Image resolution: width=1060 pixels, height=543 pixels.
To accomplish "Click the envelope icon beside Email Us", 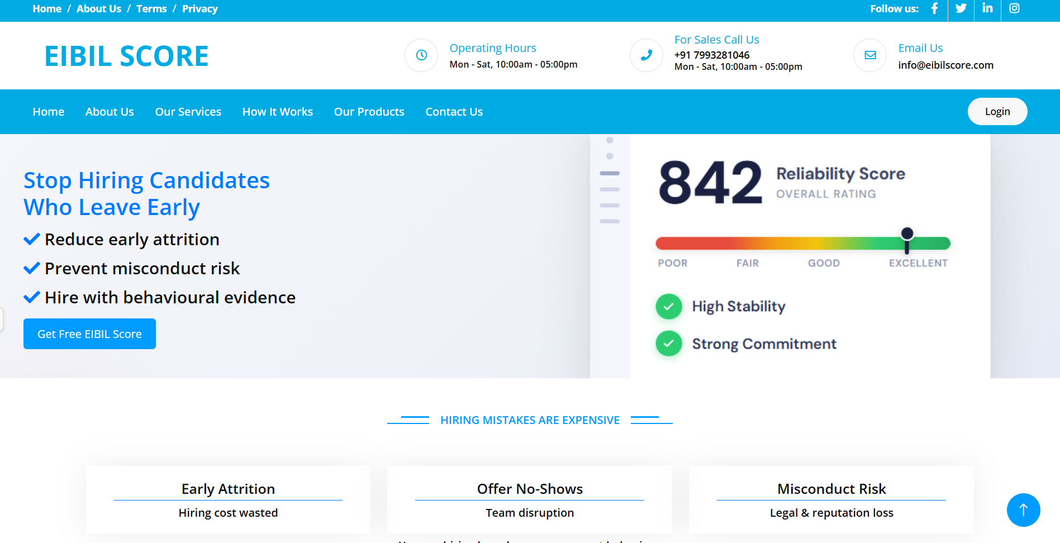I will tap(869, 55).
